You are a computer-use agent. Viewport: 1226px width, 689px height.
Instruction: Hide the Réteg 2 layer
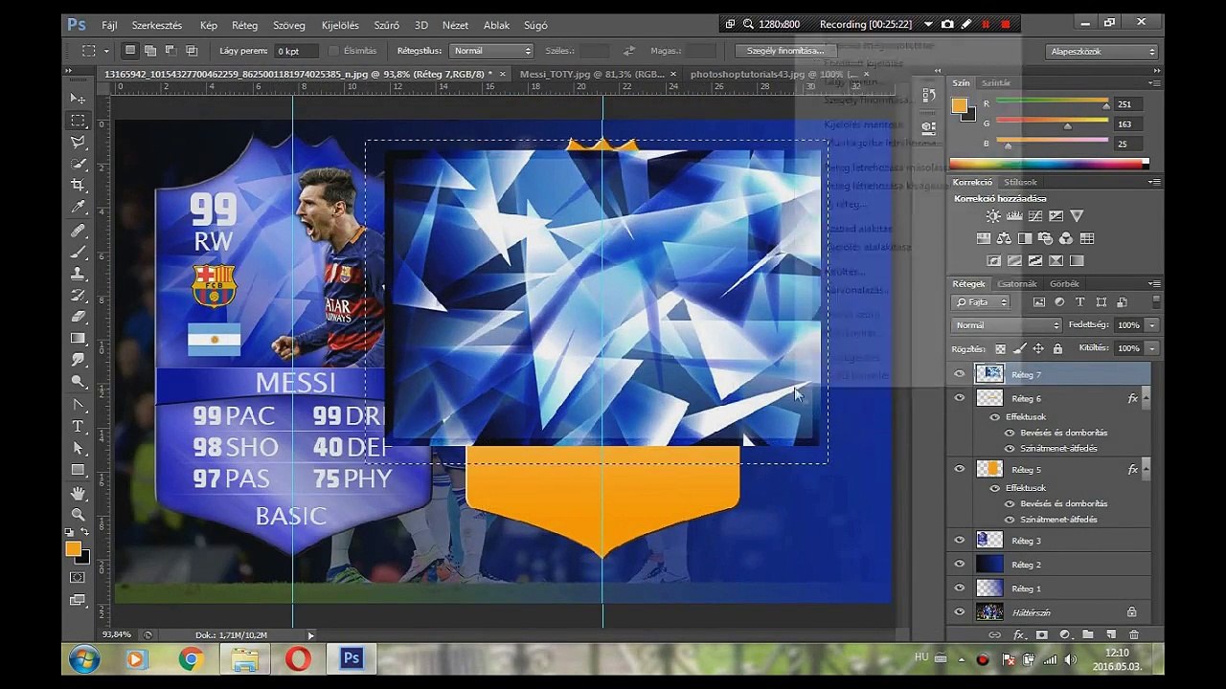coord(960,565)
